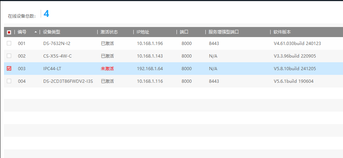The height and width of the screenshot is (158, 343).
Task: Click 已激活 status of device 001
Action: [x=107, y=44]
